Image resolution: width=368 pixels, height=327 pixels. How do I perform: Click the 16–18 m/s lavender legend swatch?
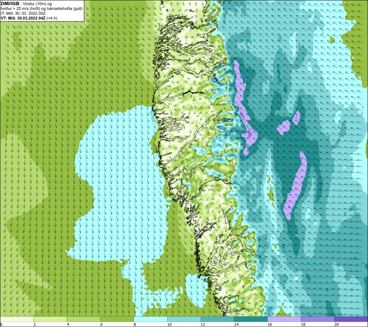tap(284, 319)
